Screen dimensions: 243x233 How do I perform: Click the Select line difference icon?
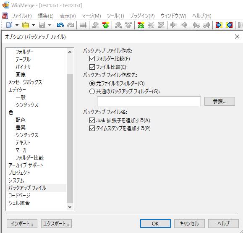click(83, 25)
